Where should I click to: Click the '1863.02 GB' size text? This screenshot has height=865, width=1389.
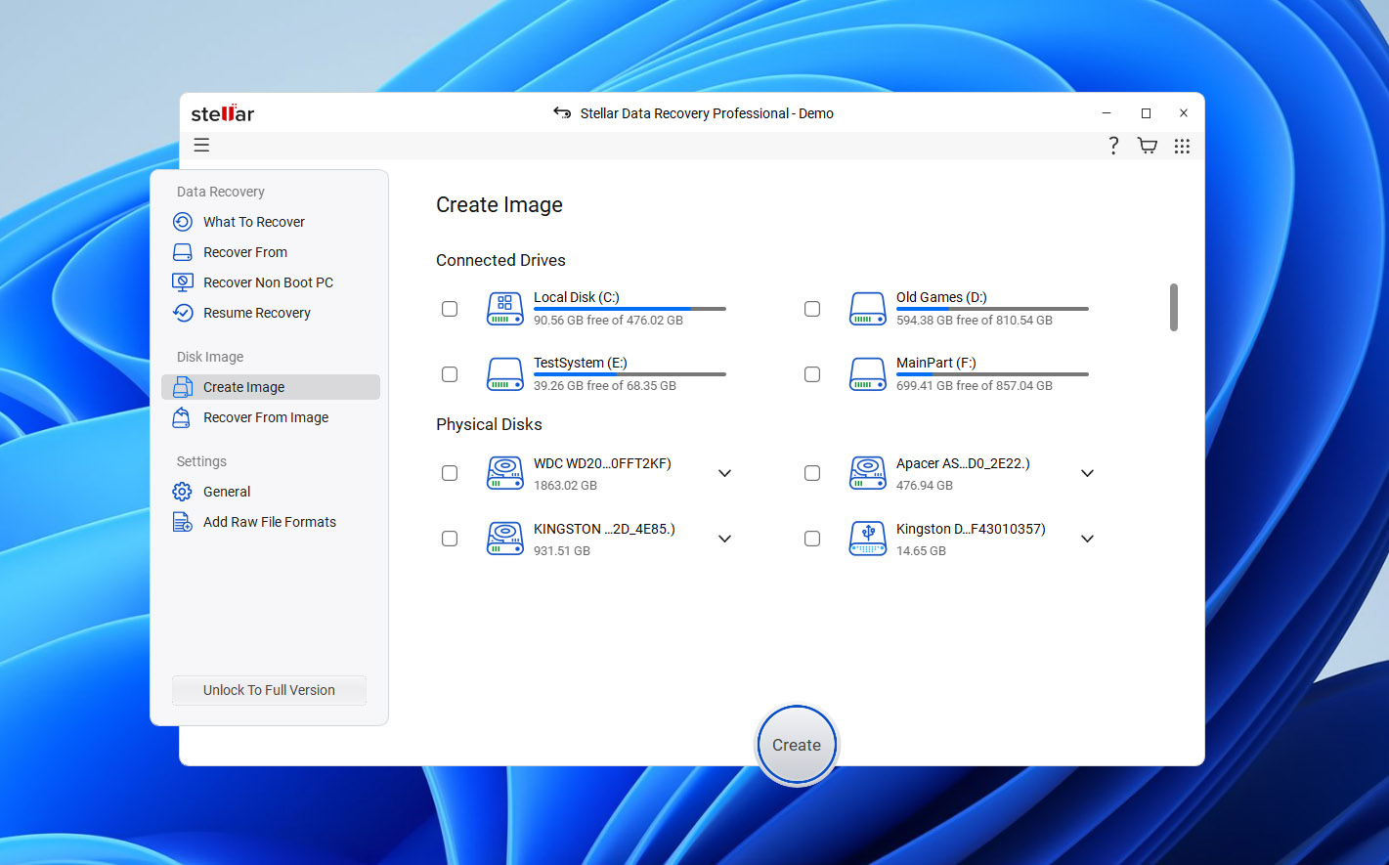tap(565, 486)
